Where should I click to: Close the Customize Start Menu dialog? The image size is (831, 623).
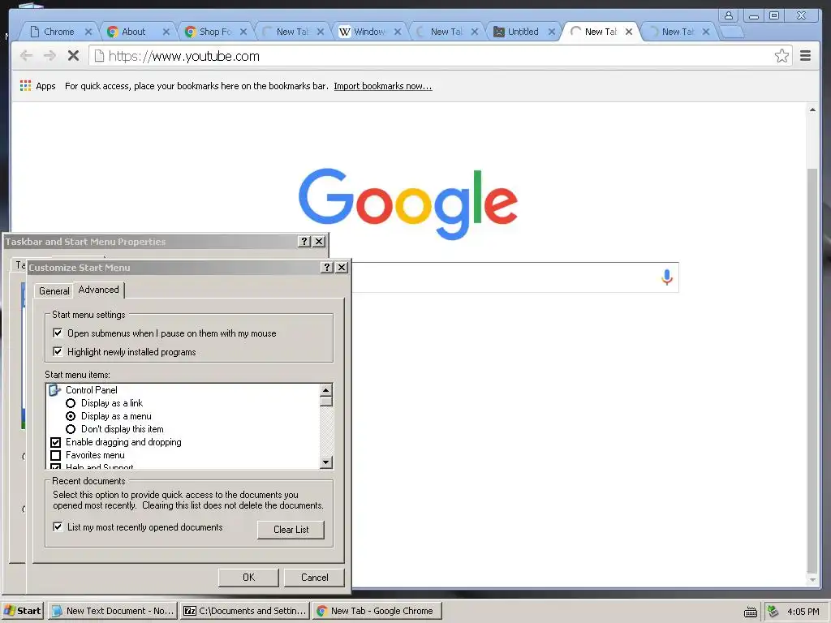pyautogui.click(x=342, y=267)
